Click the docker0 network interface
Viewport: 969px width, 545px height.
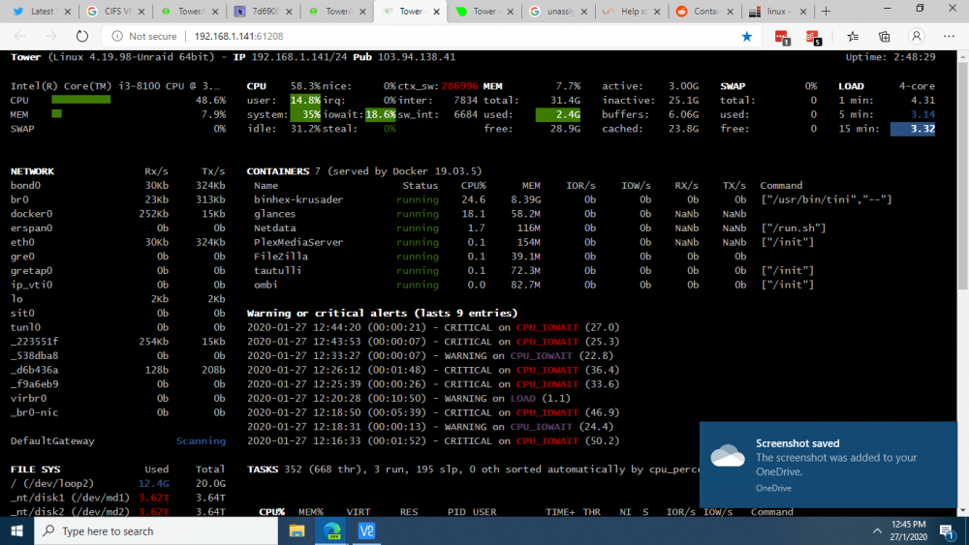pyautogui.click(x=32, y=214)
